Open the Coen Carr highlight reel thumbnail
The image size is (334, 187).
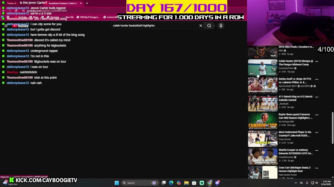[263, 172]
